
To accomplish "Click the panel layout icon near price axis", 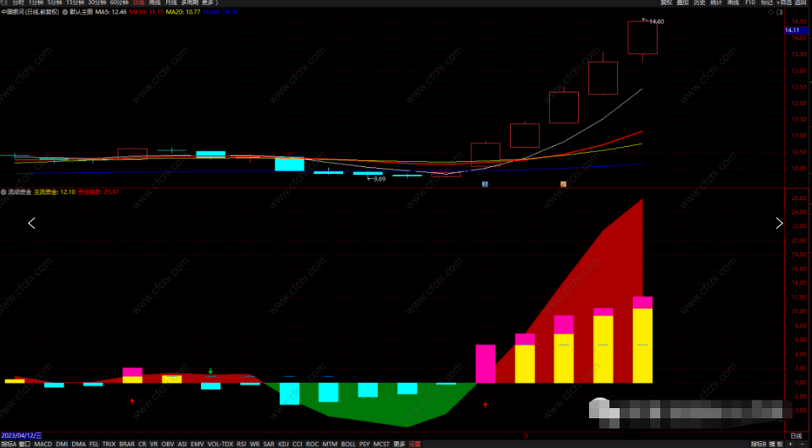I will tap(779, 12).
